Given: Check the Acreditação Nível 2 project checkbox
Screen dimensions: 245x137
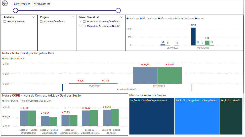Looking at the screenshot, I should (x=41, y=22).
